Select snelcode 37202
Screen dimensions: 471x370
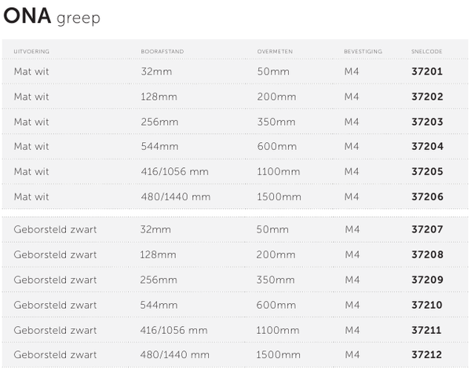coord(427,97)
